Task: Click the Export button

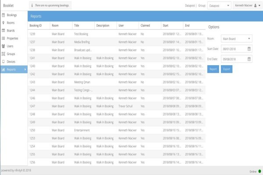Action: click(x=227, y=69)
